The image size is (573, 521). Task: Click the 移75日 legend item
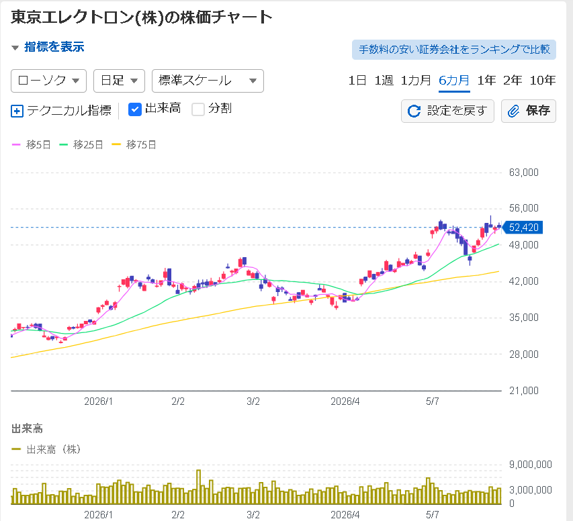[x=134, y=144]
